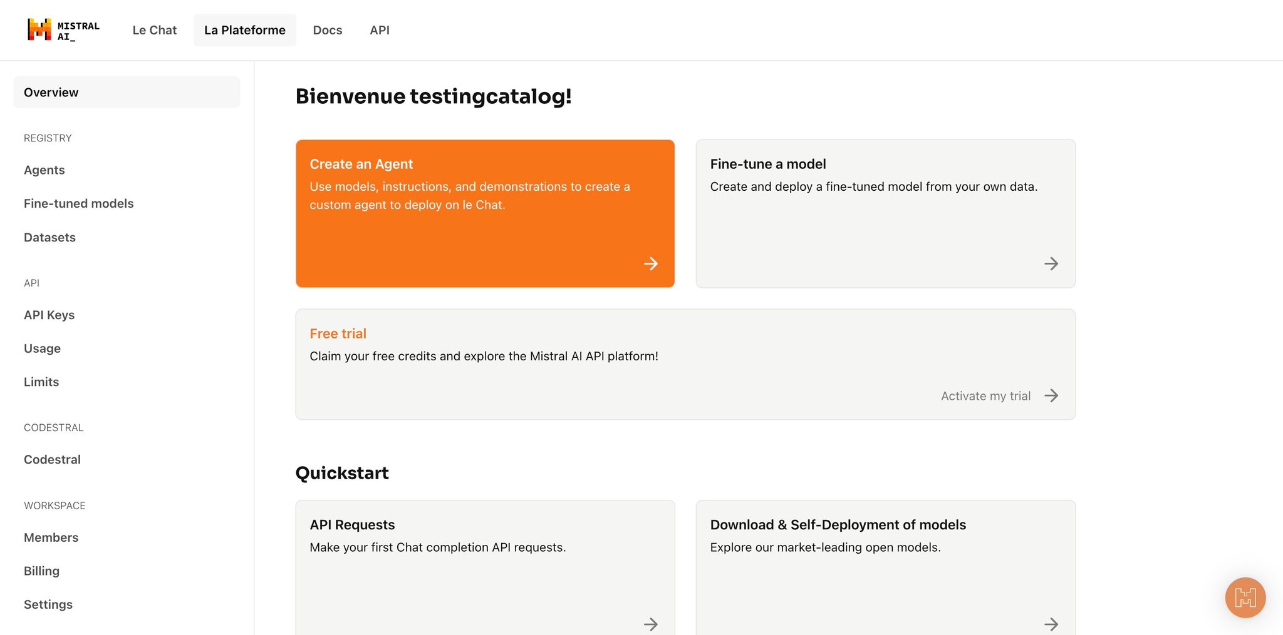Open the Docs menu item
This screenshot has height=635, width=1283.
tap(328, 30)
